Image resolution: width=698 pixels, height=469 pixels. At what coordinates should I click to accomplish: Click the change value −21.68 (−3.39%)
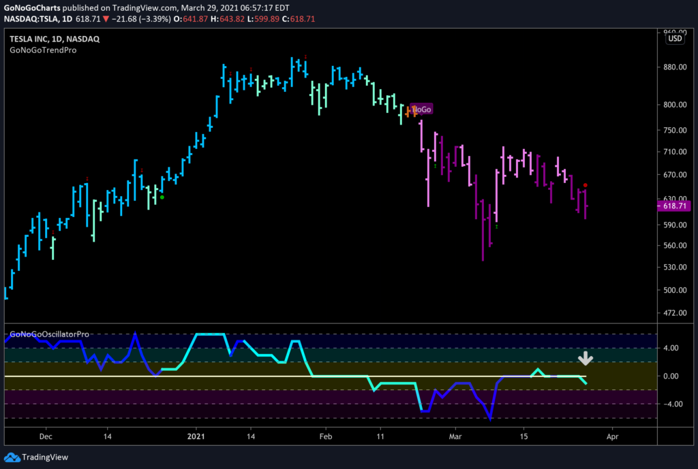click(141, 19)
